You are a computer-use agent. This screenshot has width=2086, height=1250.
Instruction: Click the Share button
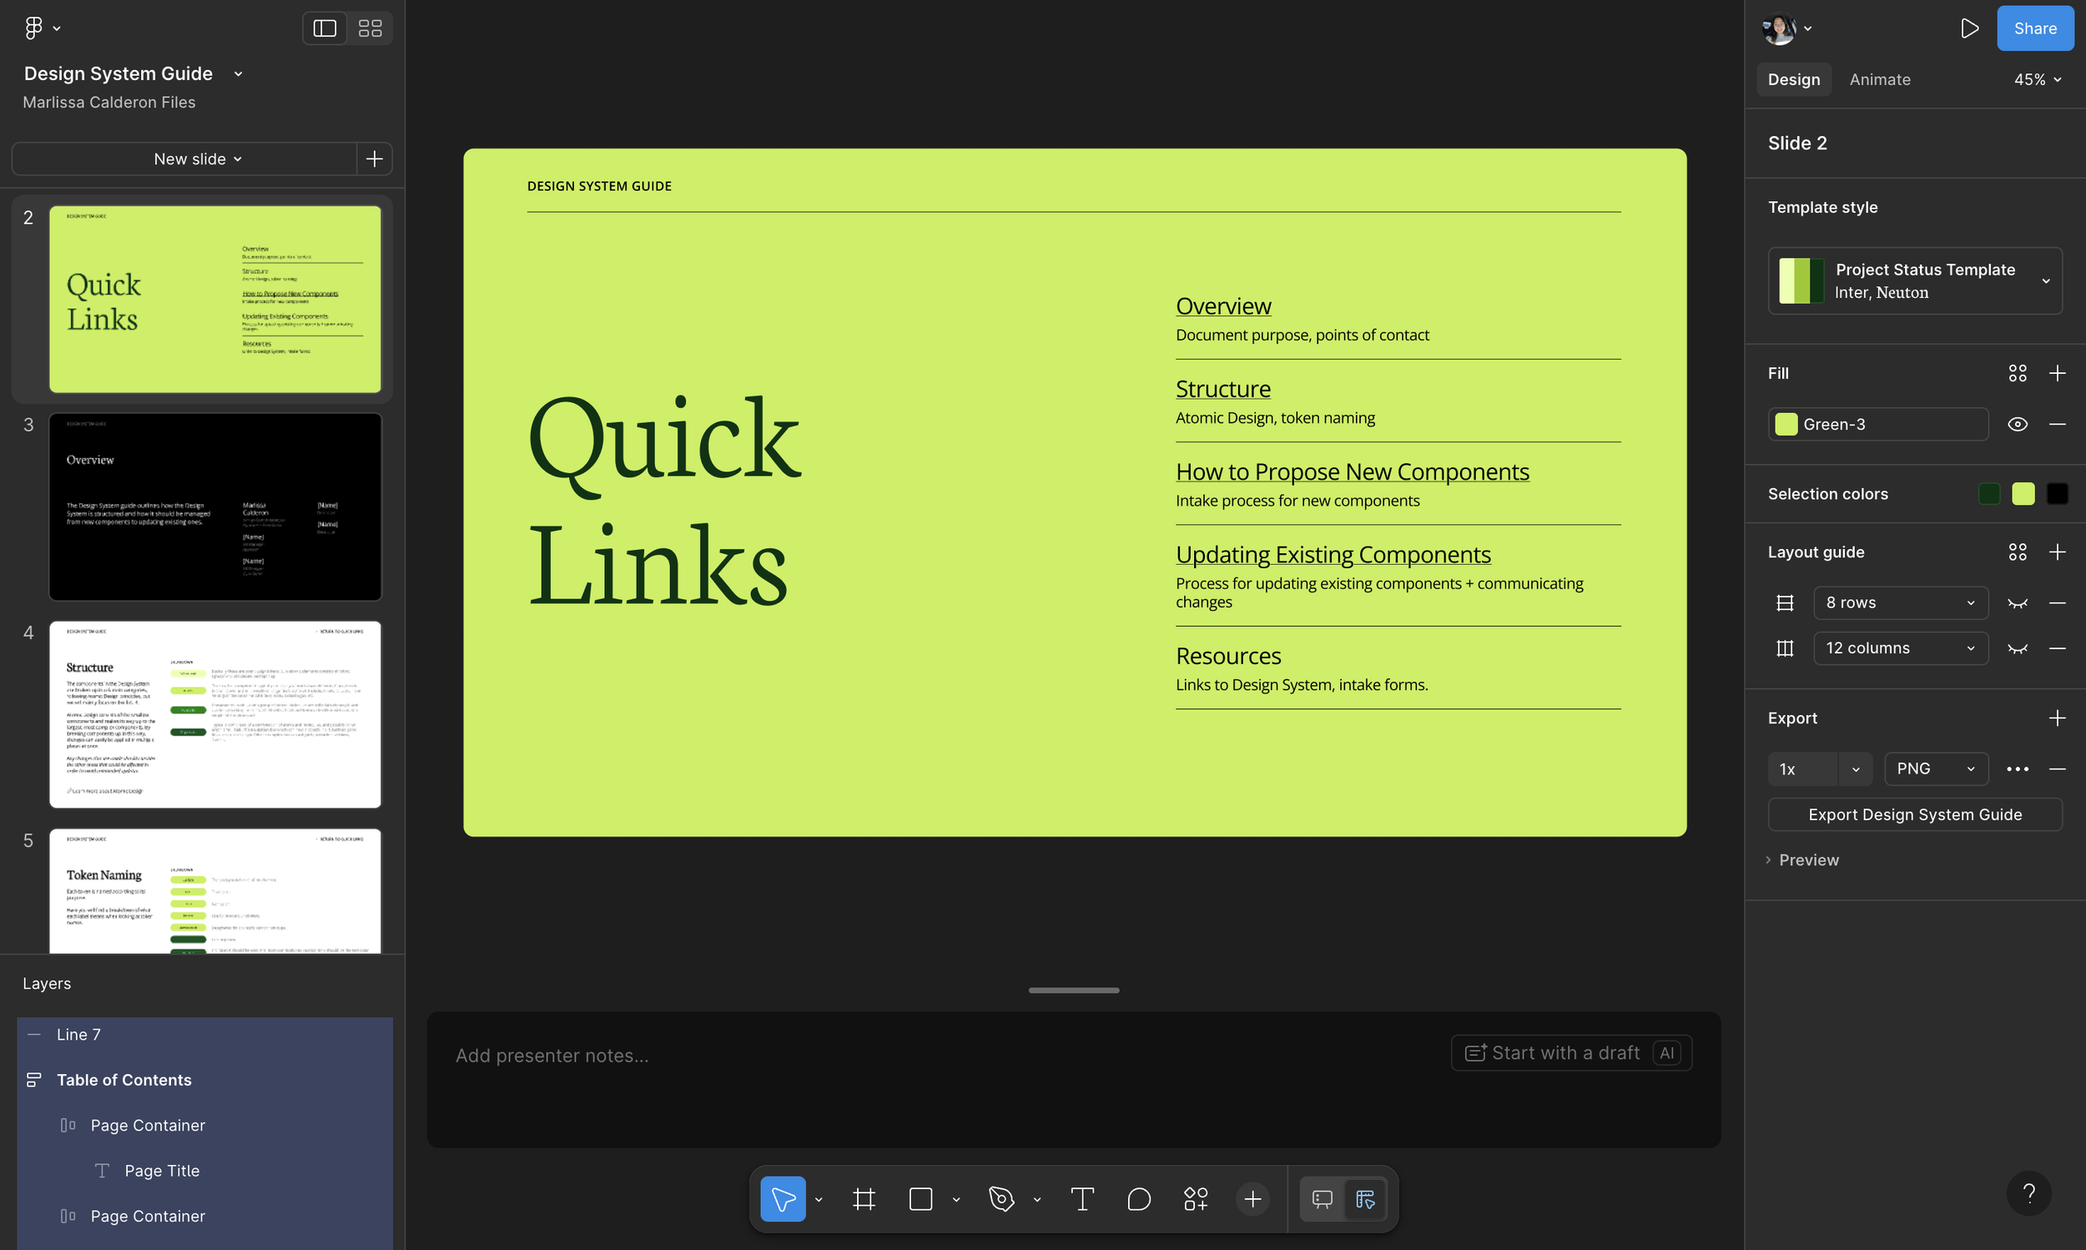pos(2033,28)
